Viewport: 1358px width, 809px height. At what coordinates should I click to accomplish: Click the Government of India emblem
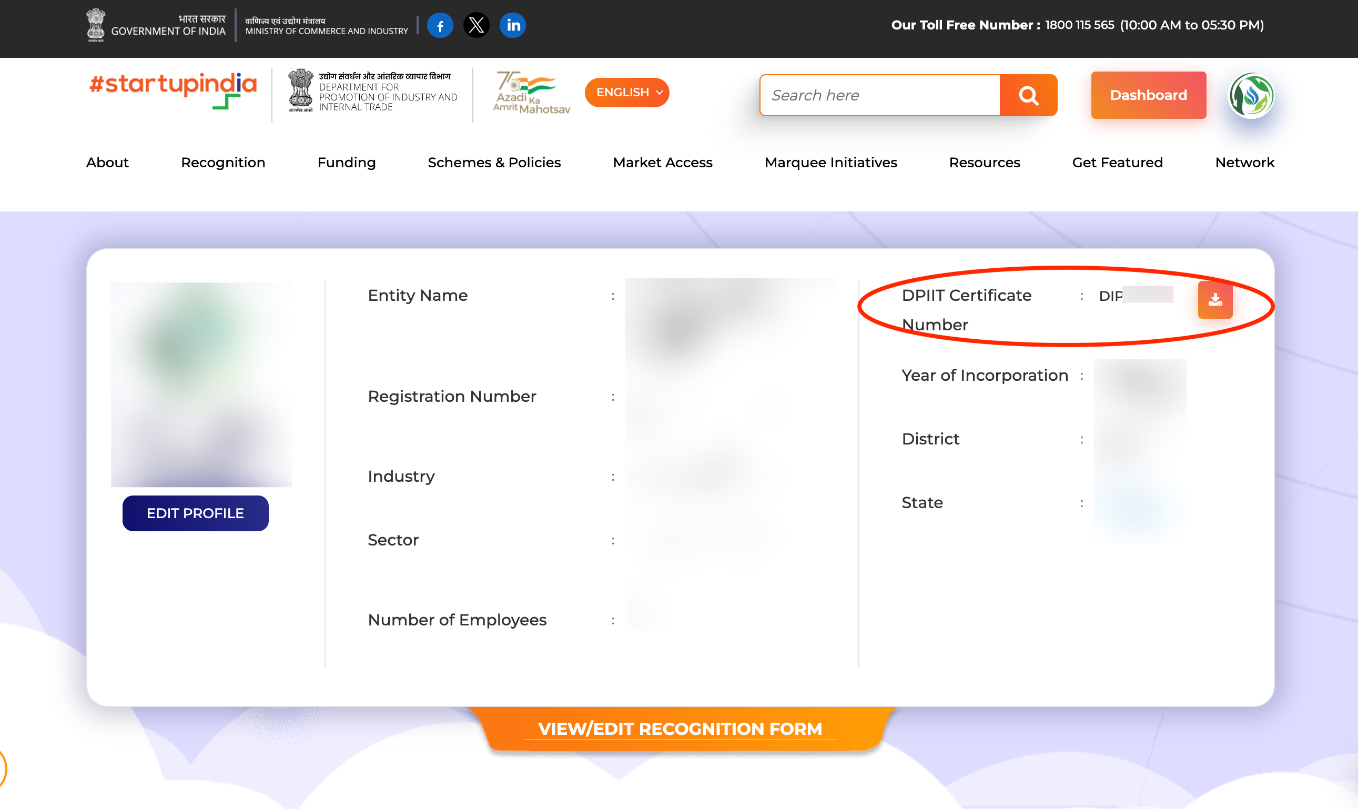[96, 25]
